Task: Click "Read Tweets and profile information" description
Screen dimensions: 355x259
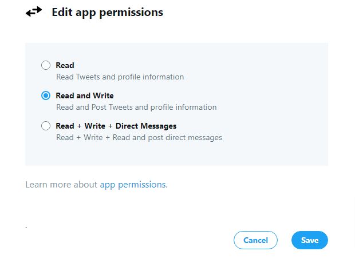Action: 120,77
